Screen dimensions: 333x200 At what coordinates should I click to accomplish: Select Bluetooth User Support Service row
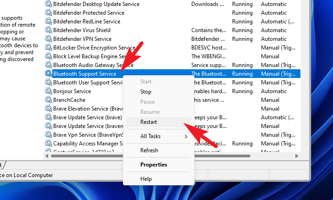[x=88, y=83]
